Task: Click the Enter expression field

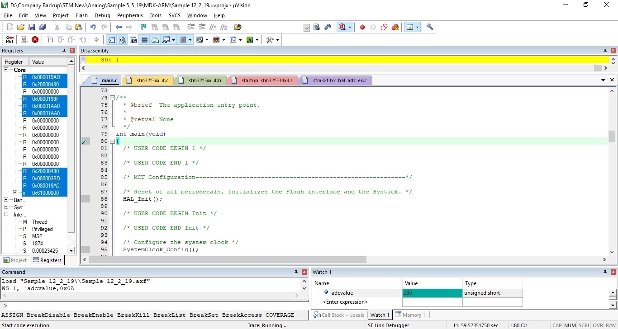Action: (x=345, y=302)
